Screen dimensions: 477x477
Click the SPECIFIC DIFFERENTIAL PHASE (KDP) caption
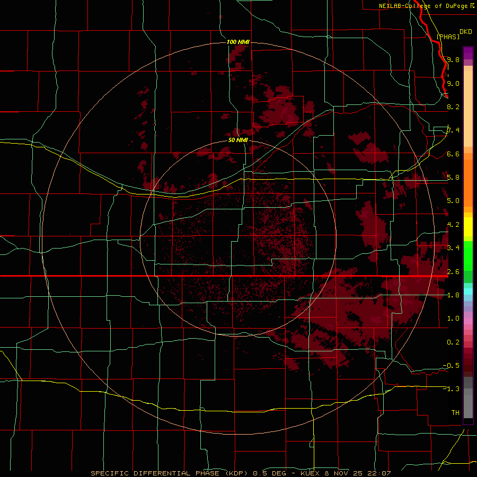coord(169,473)
